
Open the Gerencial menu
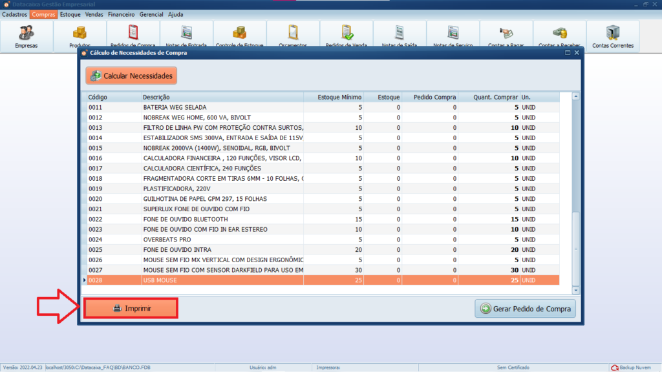(x=151, y=14)
